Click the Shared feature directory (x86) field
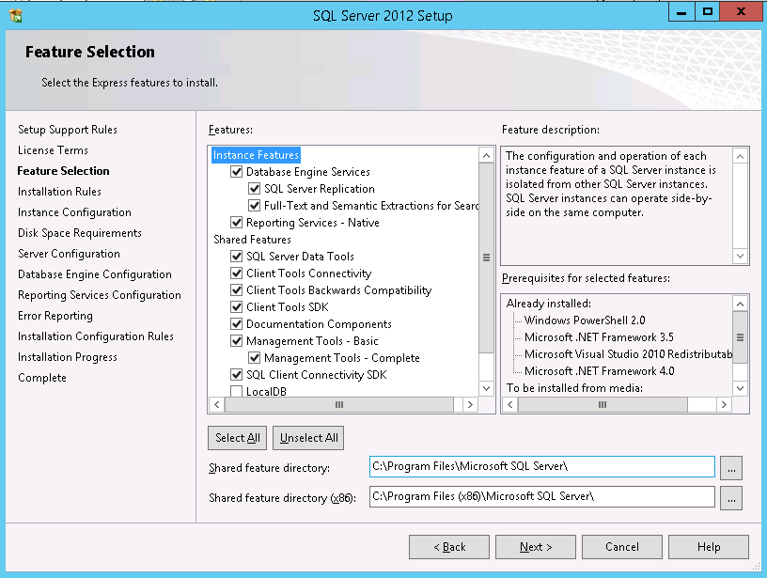Screen dimensions: 767x578 542,496
